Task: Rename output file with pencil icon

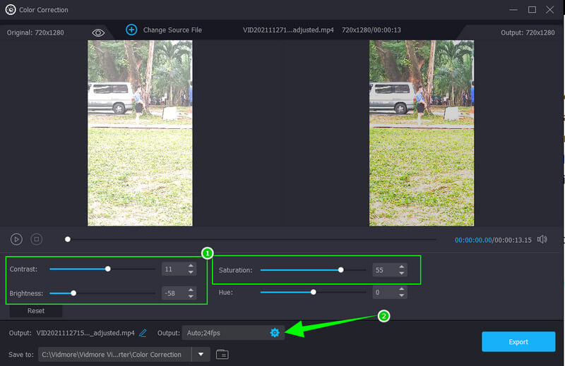Action: point(143,333)
